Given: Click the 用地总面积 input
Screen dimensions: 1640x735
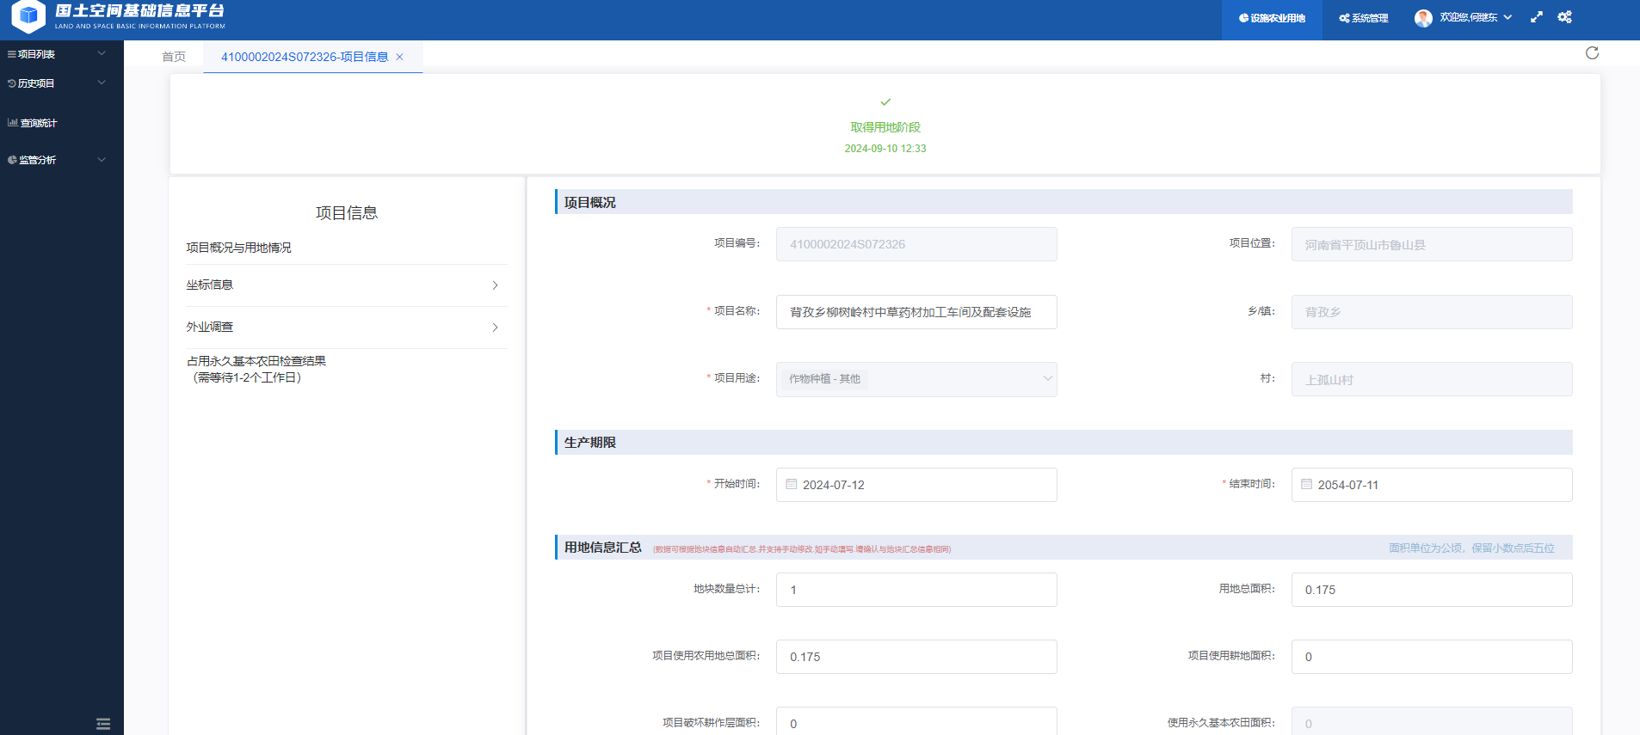Looking at the screenshot, I should (x=1432, y=590).
